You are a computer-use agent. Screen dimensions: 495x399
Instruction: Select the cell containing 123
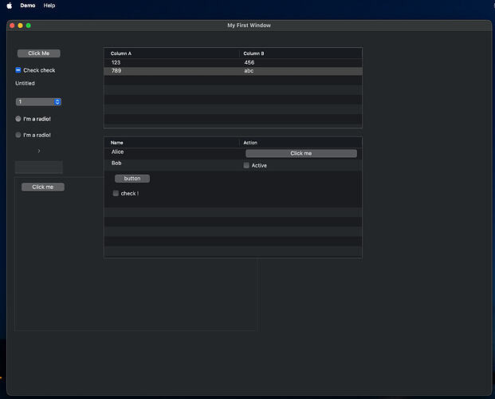[x=116, y=62]
